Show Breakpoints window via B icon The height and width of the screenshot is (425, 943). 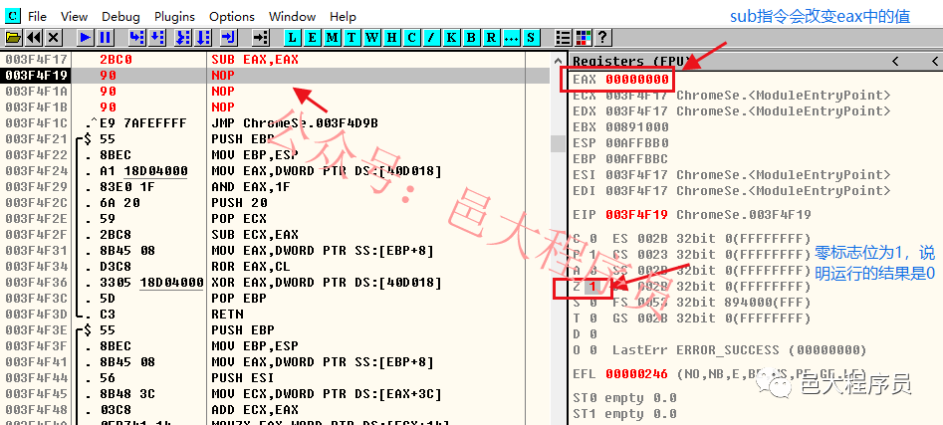click(x=471, y=38)
